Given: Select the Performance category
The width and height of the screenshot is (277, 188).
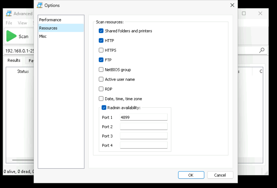Looking at the screenshot, I should pos(50,20).
